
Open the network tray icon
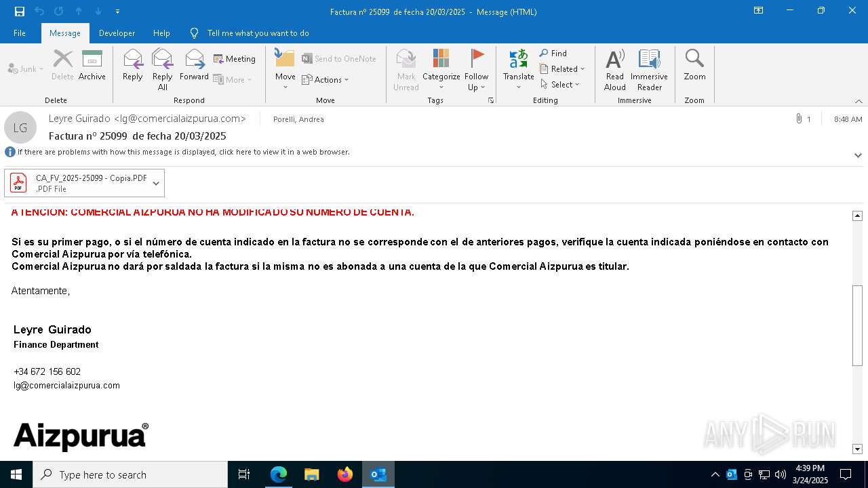764,474
